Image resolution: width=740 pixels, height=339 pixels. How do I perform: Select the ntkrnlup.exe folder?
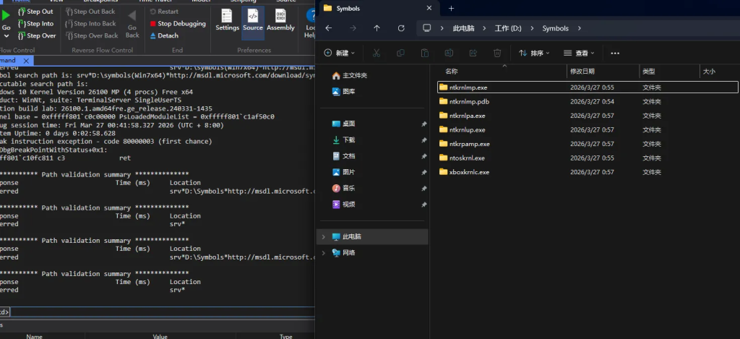pyautogui.click(x=588, y=130)
